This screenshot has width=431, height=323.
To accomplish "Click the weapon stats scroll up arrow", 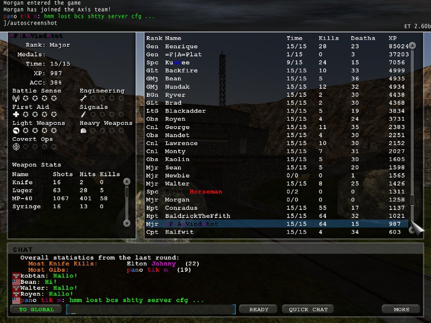I will coord(127,182).
